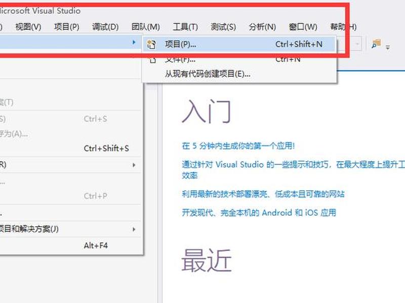This screenshot has height=303, width=405.
Task: Click the 最近 heading on start page
Action: (x=207, y=260)
